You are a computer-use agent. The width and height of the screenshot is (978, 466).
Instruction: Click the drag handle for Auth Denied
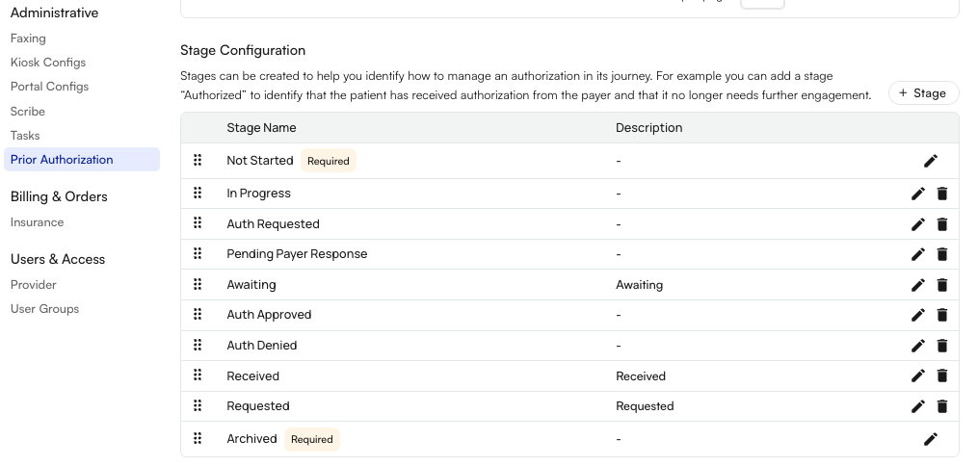tap(198, 345)
